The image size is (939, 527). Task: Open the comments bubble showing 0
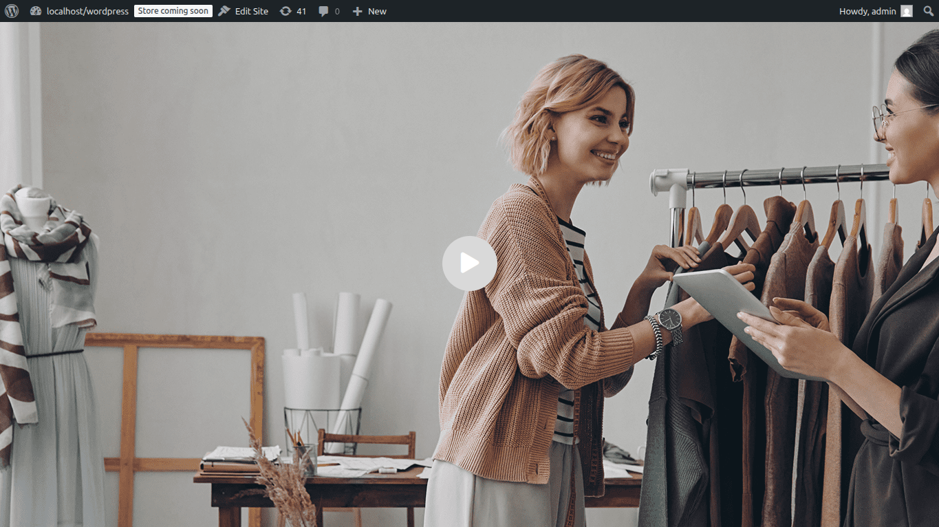329,11
